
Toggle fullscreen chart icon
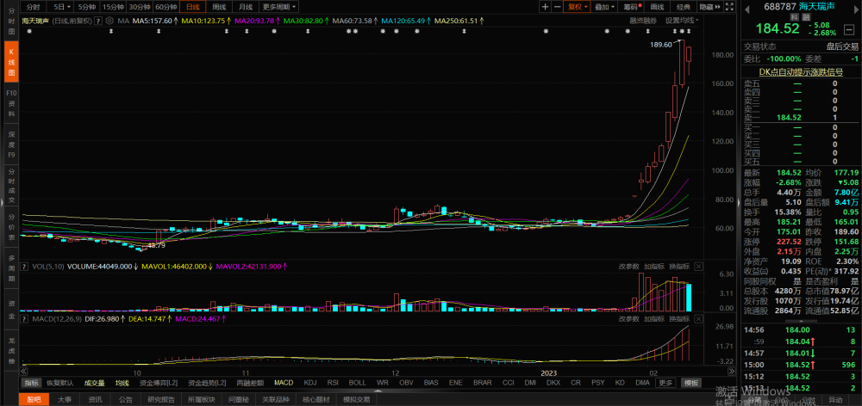[729, 7]
